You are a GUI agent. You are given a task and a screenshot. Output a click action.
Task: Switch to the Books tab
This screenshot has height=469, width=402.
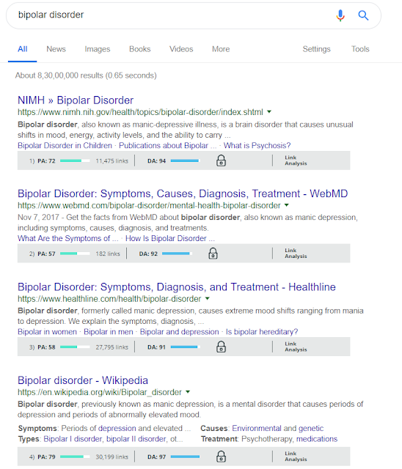[140, 49]
